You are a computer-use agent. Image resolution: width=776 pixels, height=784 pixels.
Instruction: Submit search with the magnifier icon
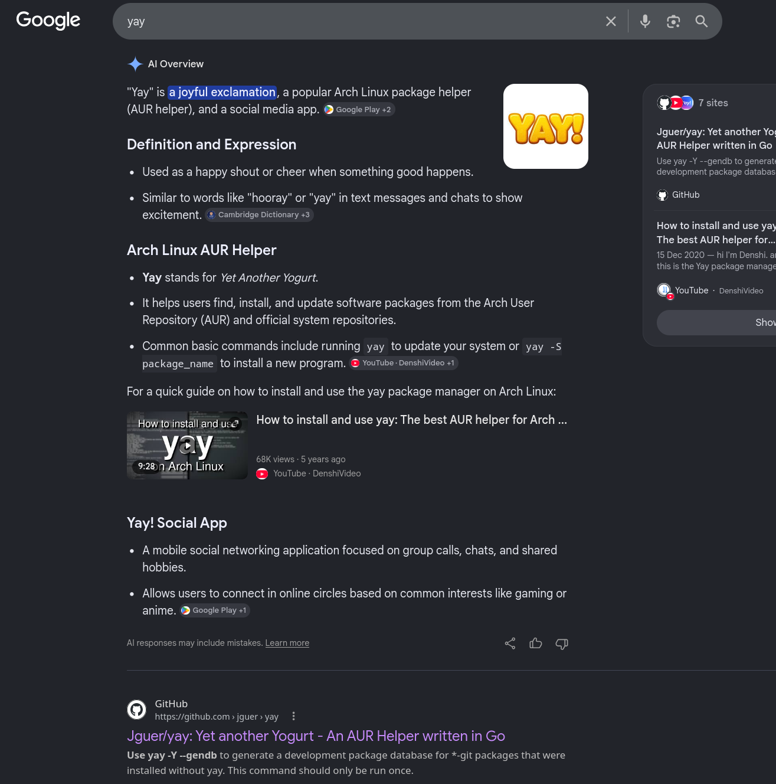click(x=701, y=21)
